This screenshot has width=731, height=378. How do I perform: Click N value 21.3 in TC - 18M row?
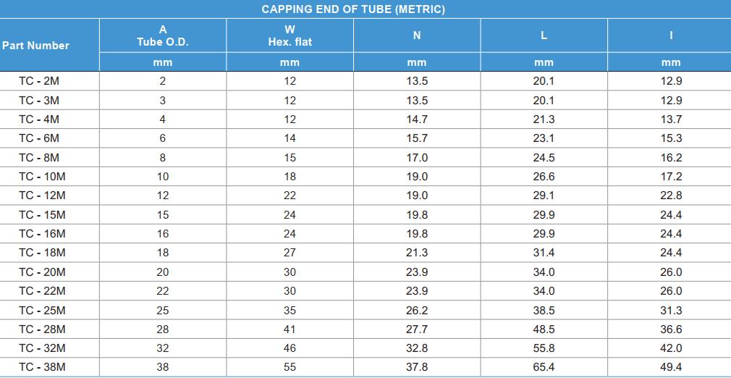click(x=417, y=253)
